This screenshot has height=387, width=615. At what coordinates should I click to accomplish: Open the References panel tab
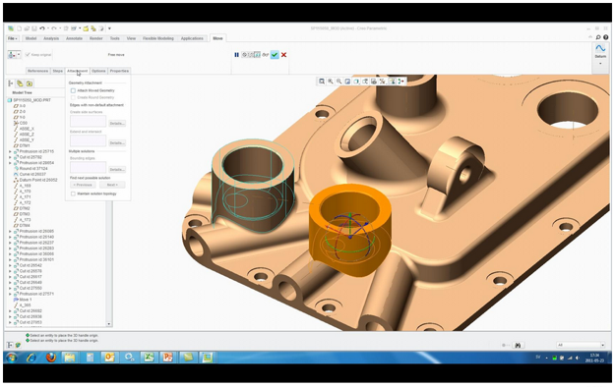click(x=38, y=71)
